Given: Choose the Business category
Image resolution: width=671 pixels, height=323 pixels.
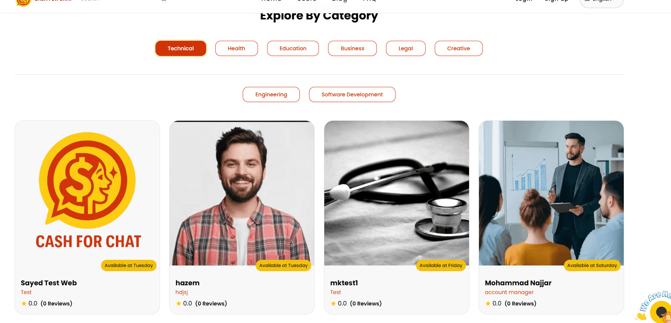Looking at the screenshot, I should tap(352, 48).
